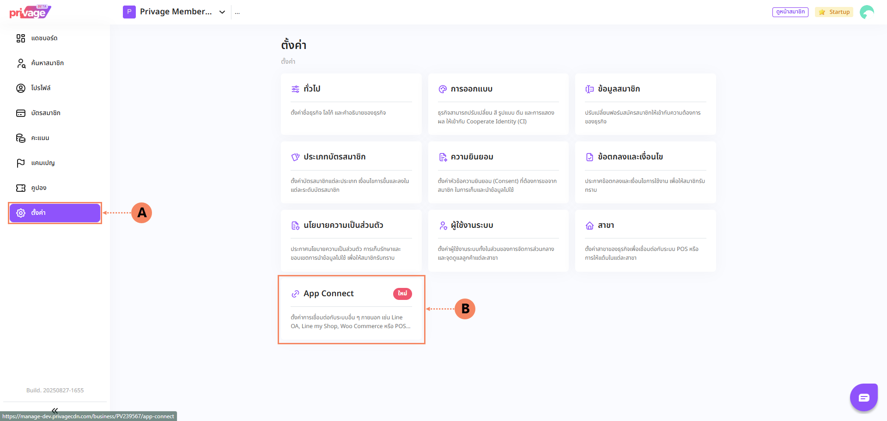Open the campaign (แคมเปญ) flag icon

[21, 163]
